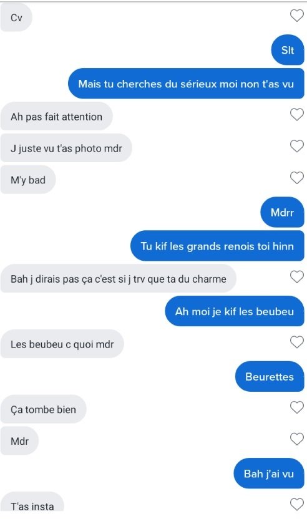The image size is (307, 524).
Task: Tap the blue 'Mdrr' bubble
Action: click(282, 213)
